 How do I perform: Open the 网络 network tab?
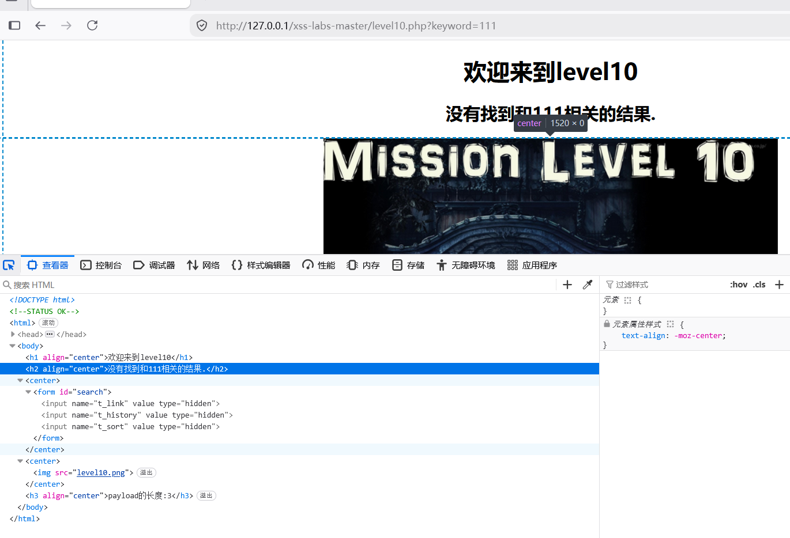tap(204, 265)
